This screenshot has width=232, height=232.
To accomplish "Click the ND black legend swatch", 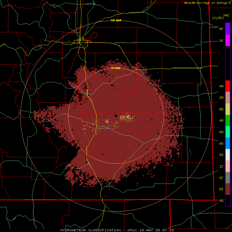I will click(x=228, y=201).
